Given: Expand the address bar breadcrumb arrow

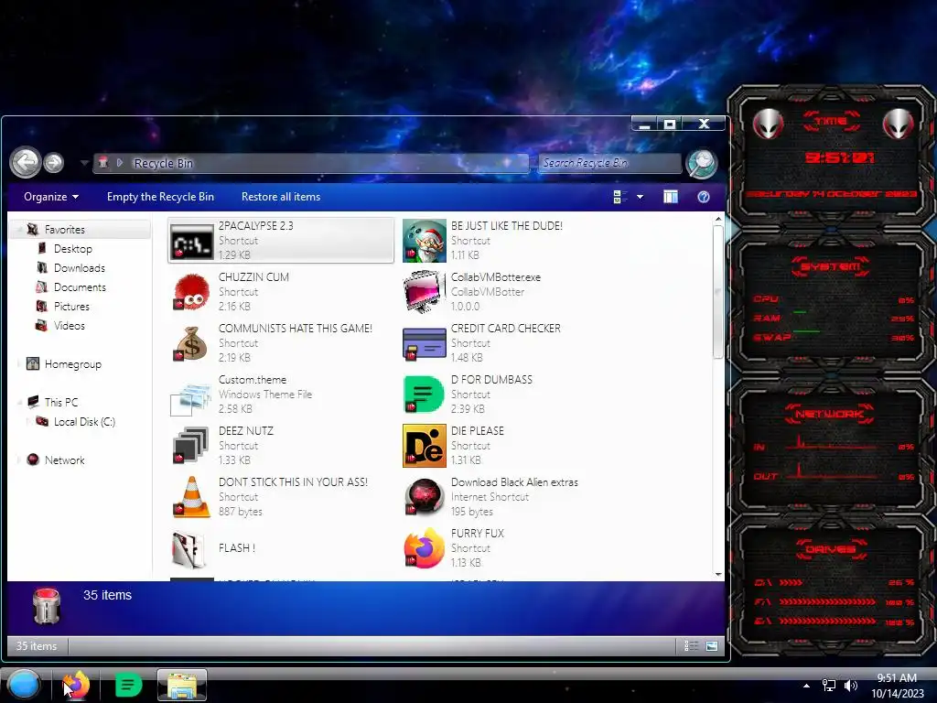Looking at the screenshot, I should coord(120,163).
